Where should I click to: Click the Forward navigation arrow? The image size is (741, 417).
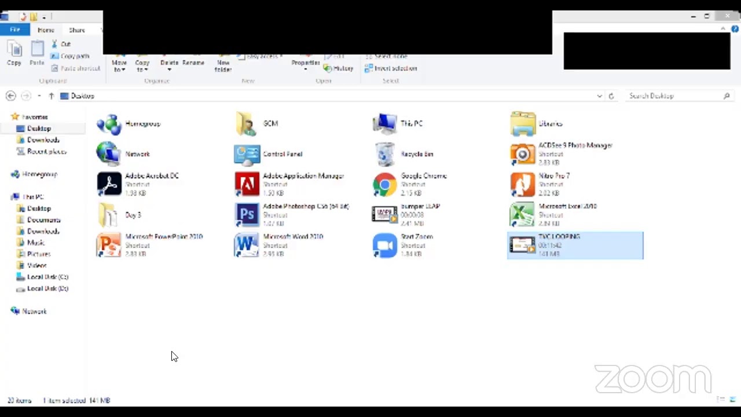(25, 96)
